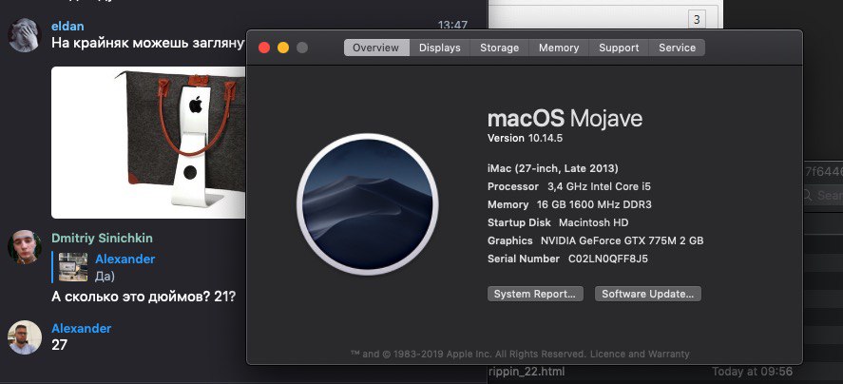This screenshot has height=384, width=843.
Task: Click the quoted reply thumbnail image
Action: tap(73, 267)
